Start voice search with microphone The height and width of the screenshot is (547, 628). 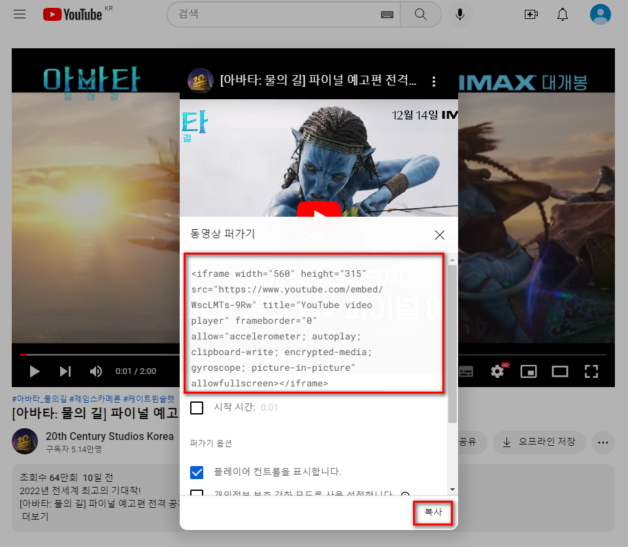pos(460,14)
